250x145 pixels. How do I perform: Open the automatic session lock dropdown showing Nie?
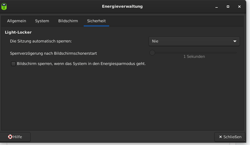pos(194,41)
